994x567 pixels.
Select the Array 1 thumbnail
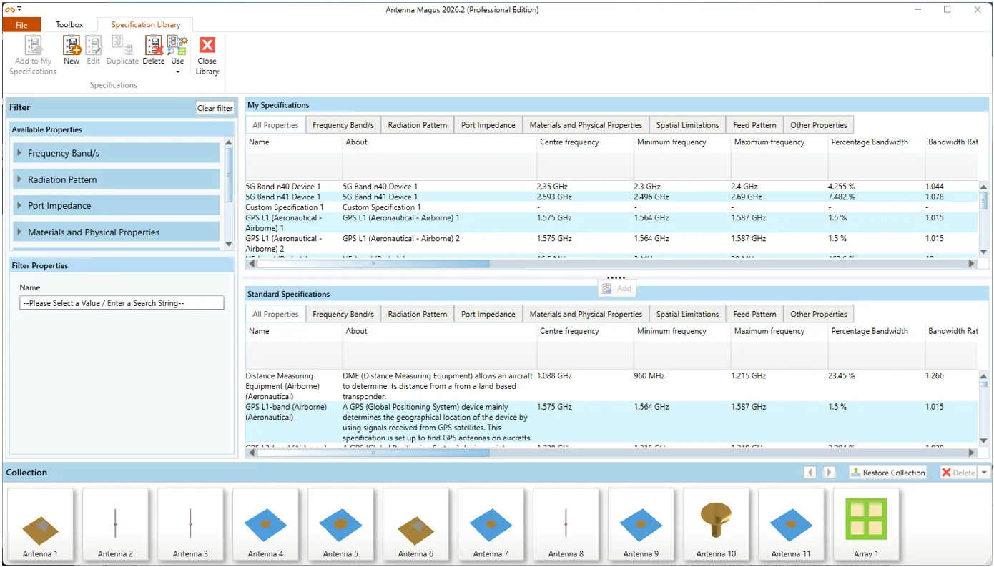[x=866, y=524]
